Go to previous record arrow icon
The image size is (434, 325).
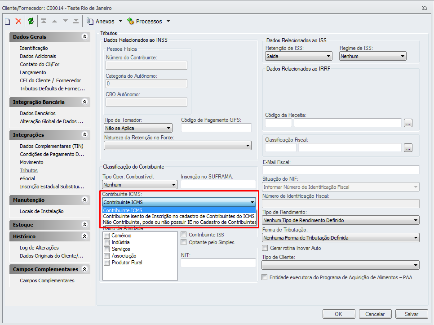pos(54,21)
